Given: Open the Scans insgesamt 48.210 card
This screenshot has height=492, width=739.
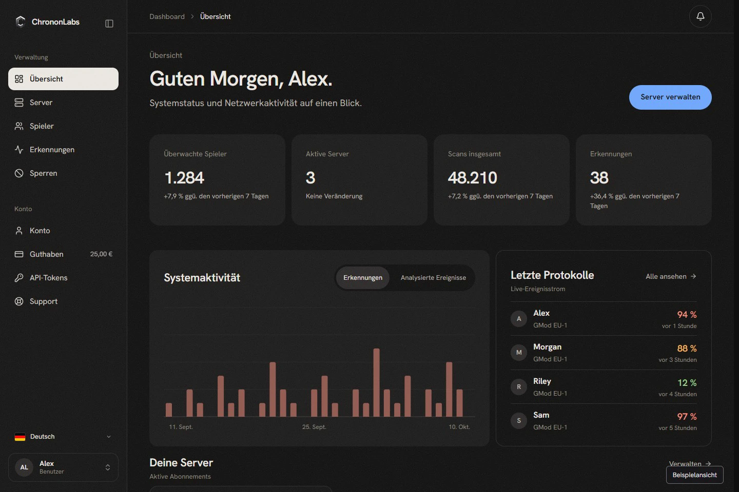Looking at the screenshot, I should [501, 180].
